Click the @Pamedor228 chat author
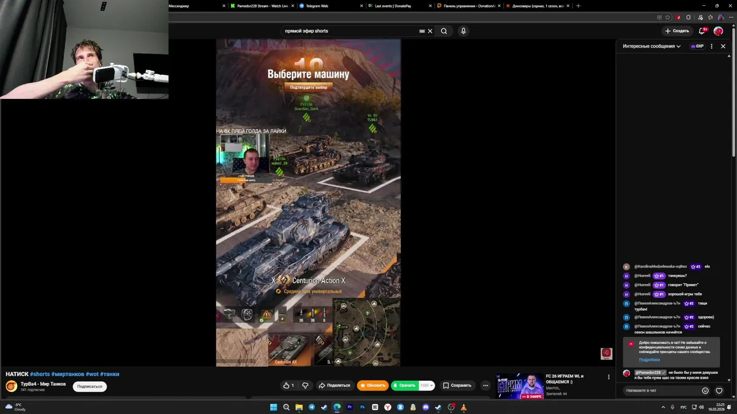The height and width of the screenshot is (414, 737). click(x=650, y=373)
